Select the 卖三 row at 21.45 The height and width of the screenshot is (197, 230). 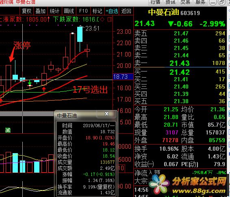(x=180, y=48)
